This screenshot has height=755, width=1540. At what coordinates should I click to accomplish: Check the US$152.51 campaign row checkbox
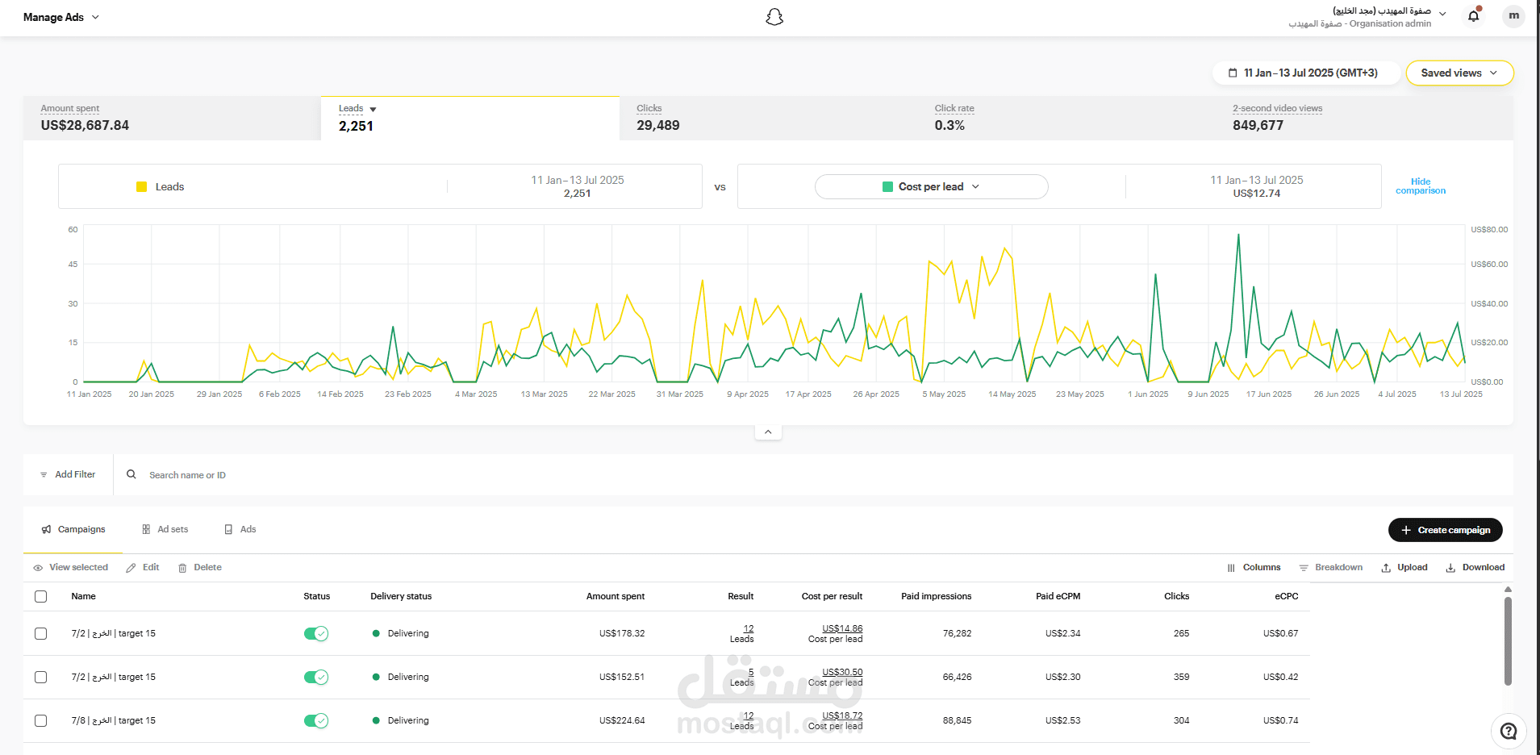(x=41, y=678)
